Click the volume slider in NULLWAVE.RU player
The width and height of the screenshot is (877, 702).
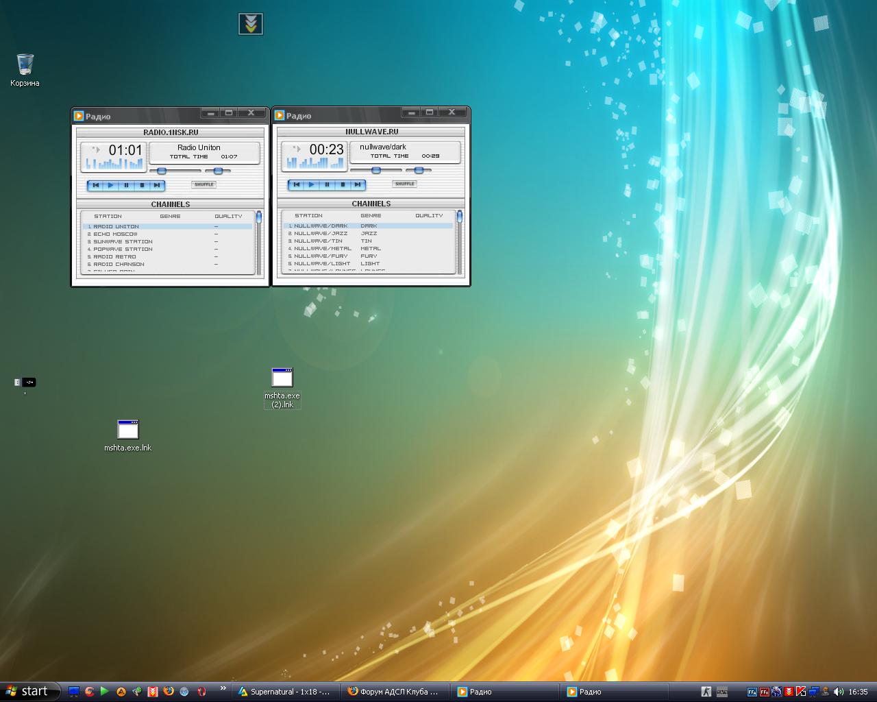[x=375, y=170]
